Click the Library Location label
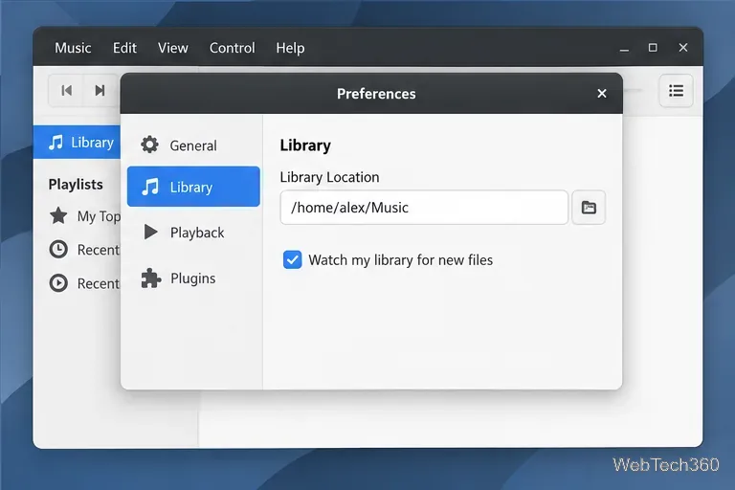The width and height of the screenshot is (735, 490). pyautogui.click(x=329, y=177)
